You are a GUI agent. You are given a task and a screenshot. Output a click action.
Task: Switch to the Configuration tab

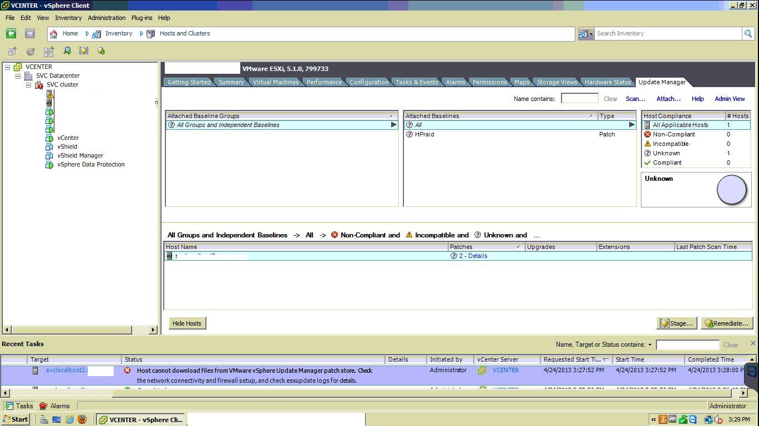click(369, 82)
